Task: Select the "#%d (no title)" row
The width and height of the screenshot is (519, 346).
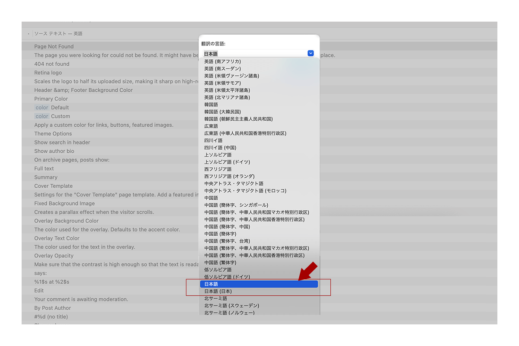Action: pyautogui.click(x=51, y=317)
